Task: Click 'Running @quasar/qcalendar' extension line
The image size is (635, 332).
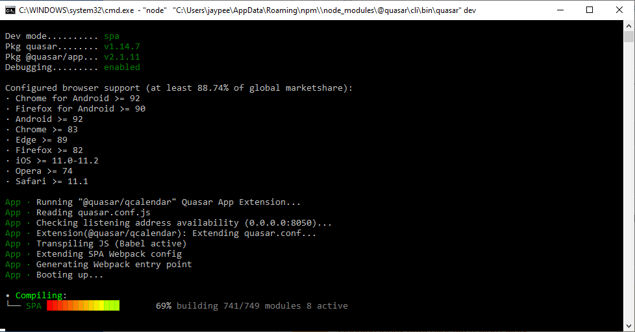Action: click(153, 202)
